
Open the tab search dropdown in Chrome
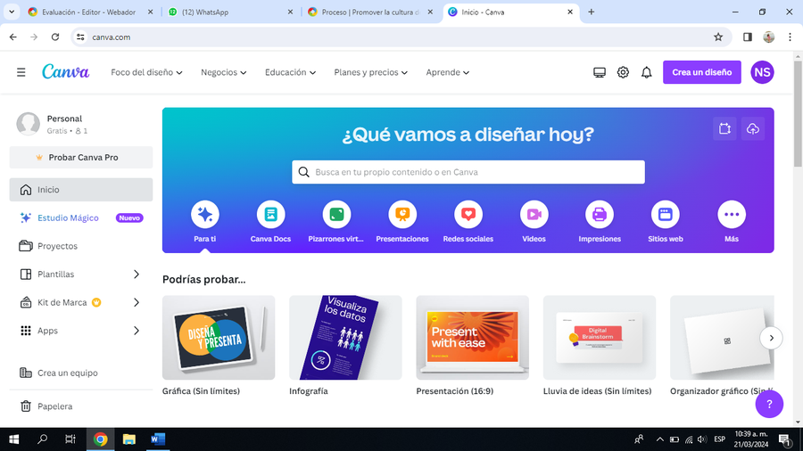pyautogui.click(x=12, y=12)
